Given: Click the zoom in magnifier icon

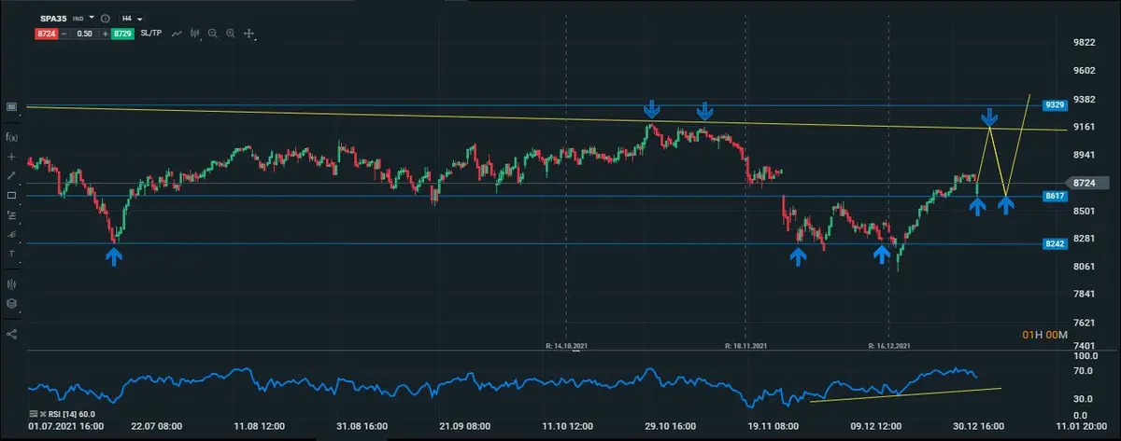Looking at the screenshot, I should pyautogui.click(x=230, y=34).
